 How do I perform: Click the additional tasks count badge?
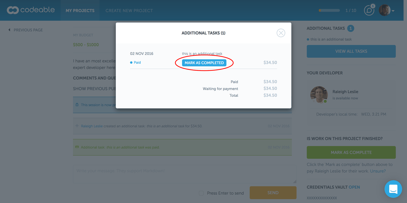pos(350,28)
